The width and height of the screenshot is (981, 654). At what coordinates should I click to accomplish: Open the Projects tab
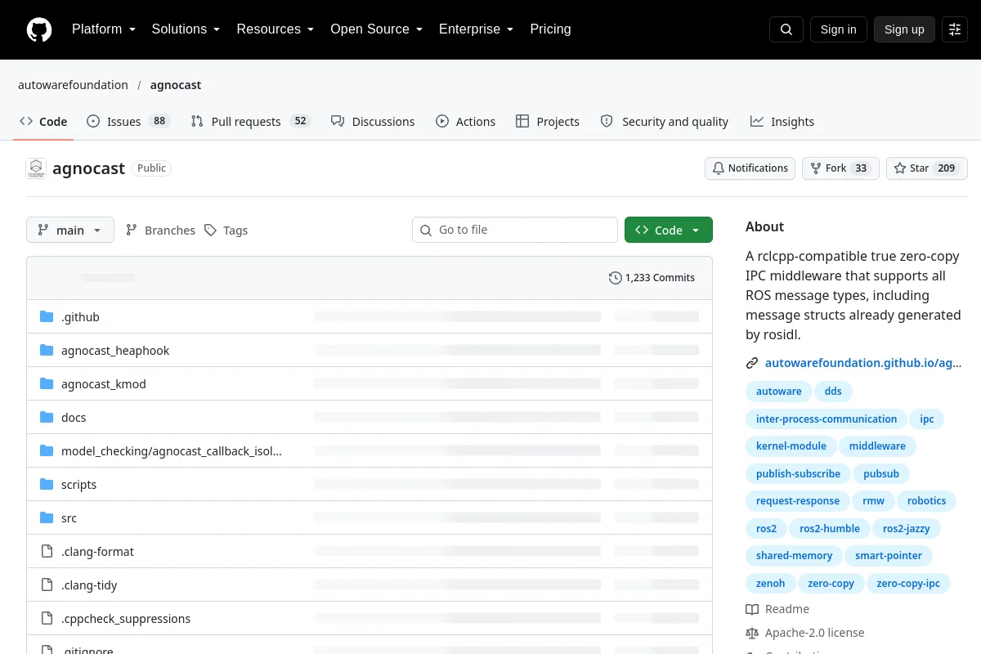(x=548, y=122)
